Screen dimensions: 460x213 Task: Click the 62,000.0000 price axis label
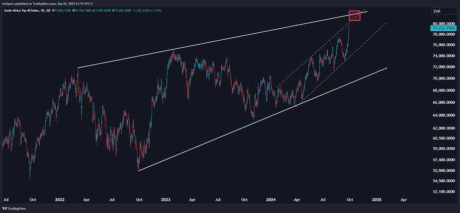[445, 128]
